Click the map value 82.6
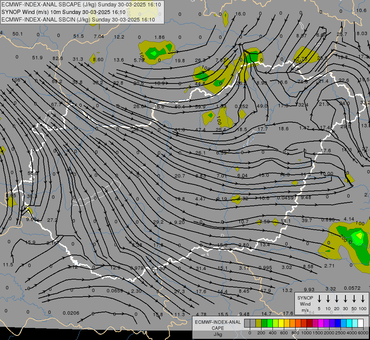This screenshot has height=340, width=370. point(57,58)
